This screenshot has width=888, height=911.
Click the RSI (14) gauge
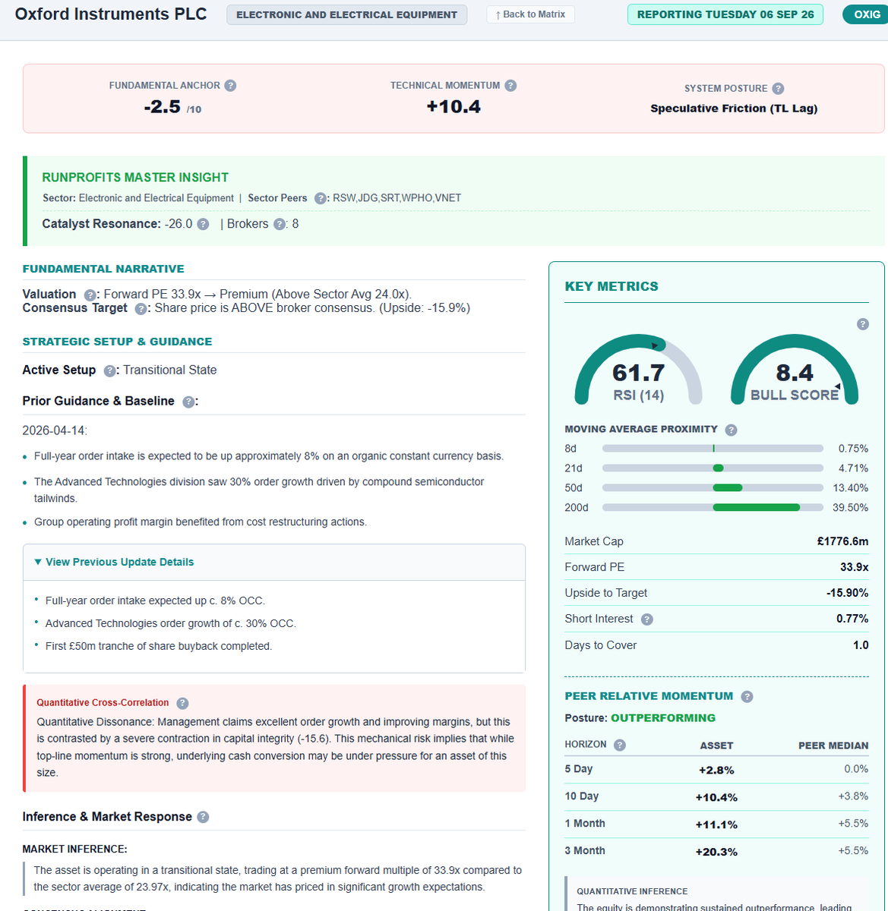(638, 371)
